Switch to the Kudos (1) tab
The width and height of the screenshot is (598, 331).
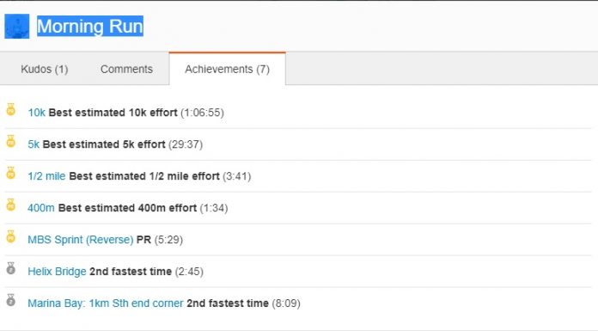tap(44, 69)
